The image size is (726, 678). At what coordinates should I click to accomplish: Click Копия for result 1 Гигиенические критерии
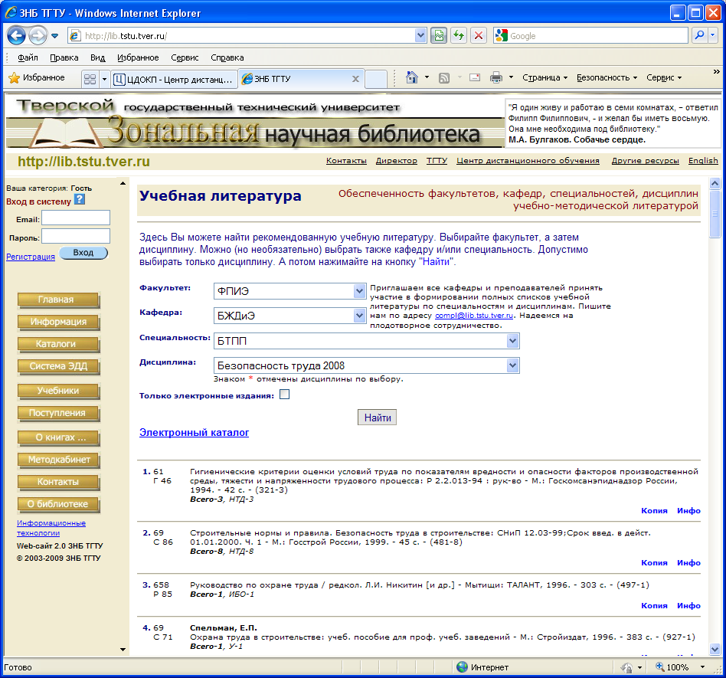click(654, 510)
